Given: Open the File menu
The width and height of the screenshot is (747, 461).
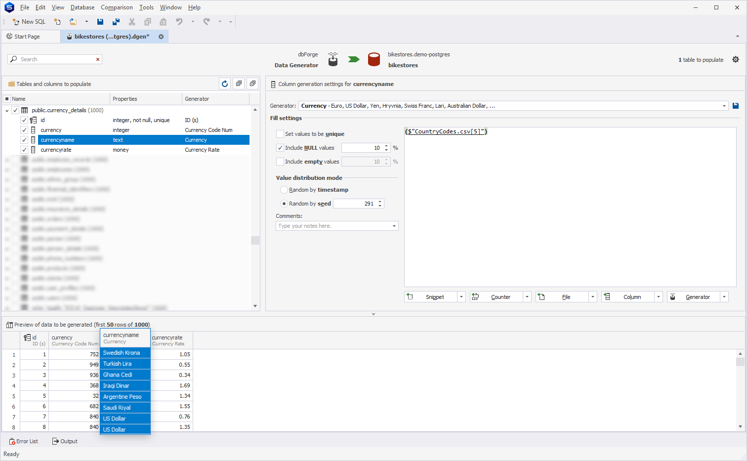Looking at the screenshot, I should pos(25,7).
